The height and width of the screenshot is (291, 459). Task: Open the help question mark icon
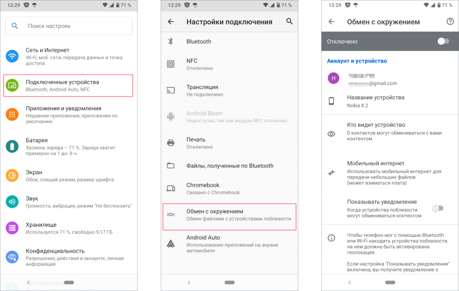[450, 21]
